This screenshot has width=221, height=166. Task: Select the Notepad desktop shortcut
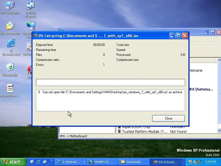pyautogui.click(x=27, y=49)
